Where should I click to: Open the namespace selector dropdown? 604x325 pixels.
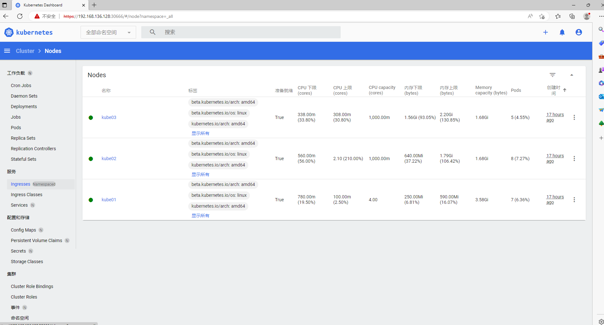click(108, 32)
